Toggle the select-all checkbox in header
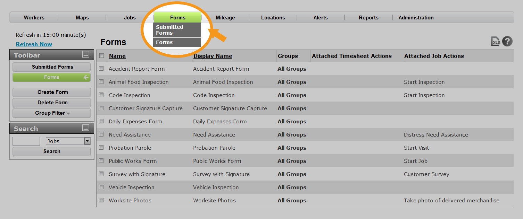 click(101, 56)
